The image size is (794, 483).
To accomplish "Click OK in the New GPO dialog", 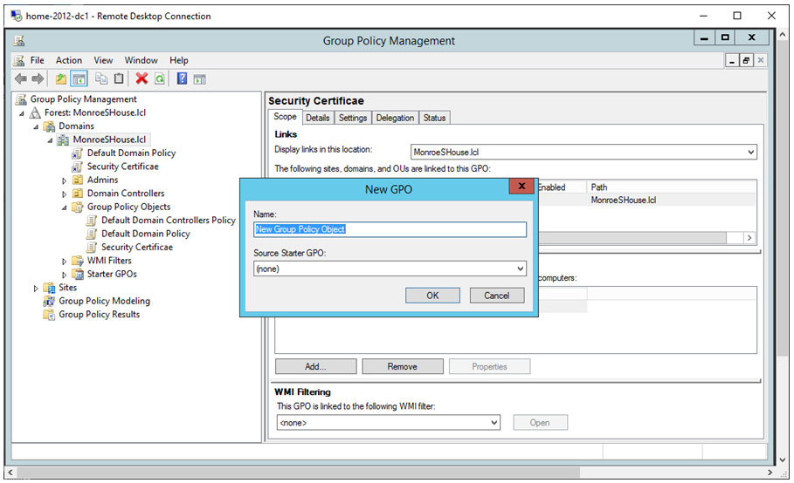I will tap(432, 296).
